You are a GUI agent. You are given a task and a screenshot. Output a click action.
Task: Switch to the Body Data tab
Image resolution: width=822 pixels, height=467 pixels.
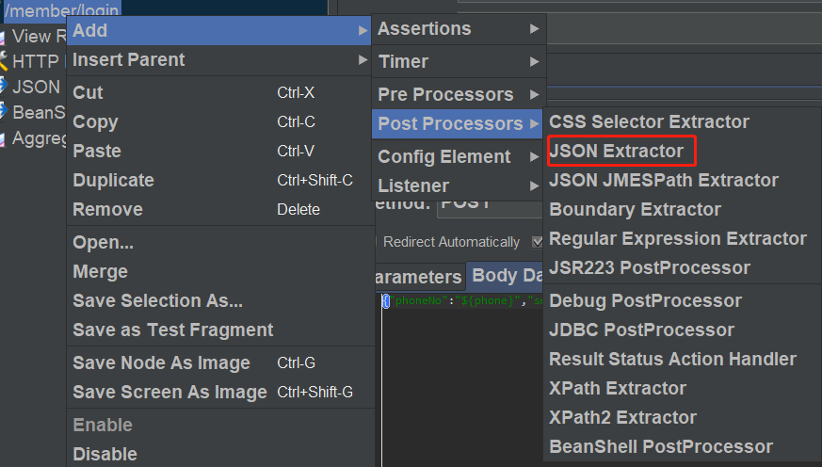(x=507, y=275)
